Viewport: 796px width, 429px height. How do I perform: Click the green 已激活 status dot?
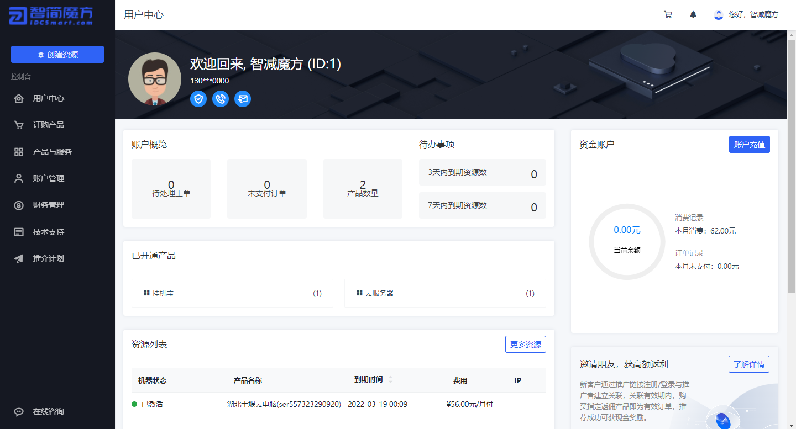[x=134, y=404]
